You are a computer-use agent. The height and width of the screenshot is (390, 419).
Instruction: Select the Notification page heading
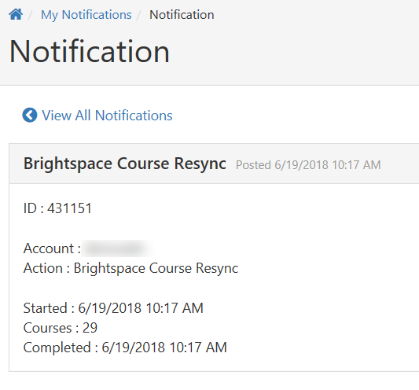point(90,51)
